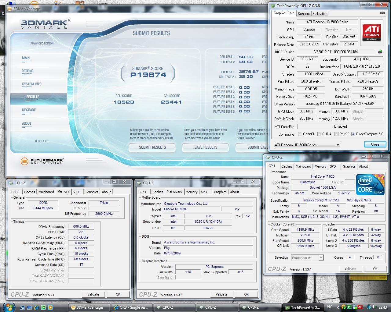Screen dimensions: 391x312
Task: Click the ATI Radeon logo in GPU-Z
Action: tap(372, 32)
